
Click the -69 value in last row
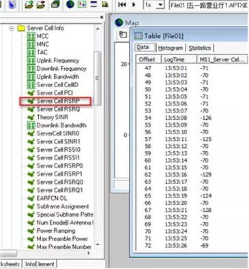(204, 245)
